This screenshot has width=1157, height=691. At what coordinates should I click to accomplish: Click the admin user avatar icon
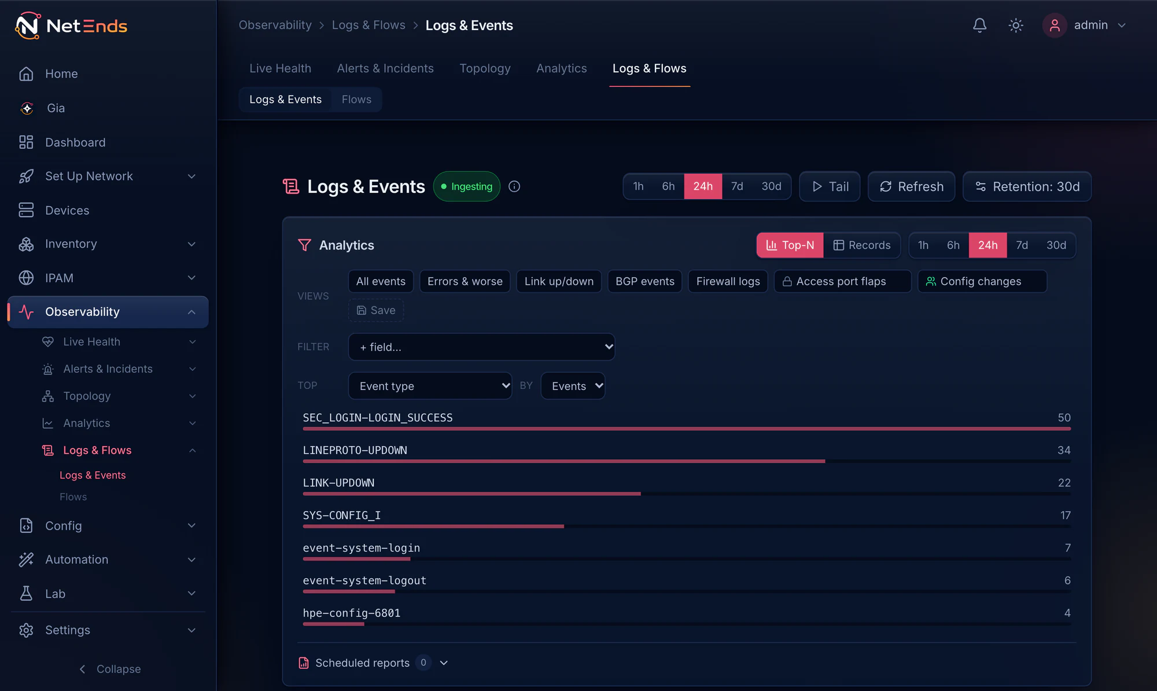tap(1055, 25)
